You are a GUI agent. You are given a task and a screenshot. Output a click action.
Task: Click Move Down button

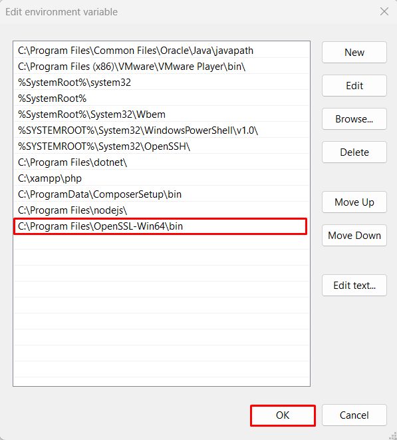tap(354, 236)
